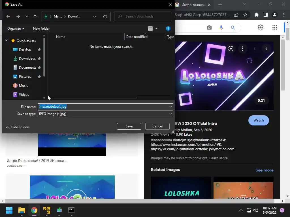Open volume speaker tray icon

click(x=256, y=210)
